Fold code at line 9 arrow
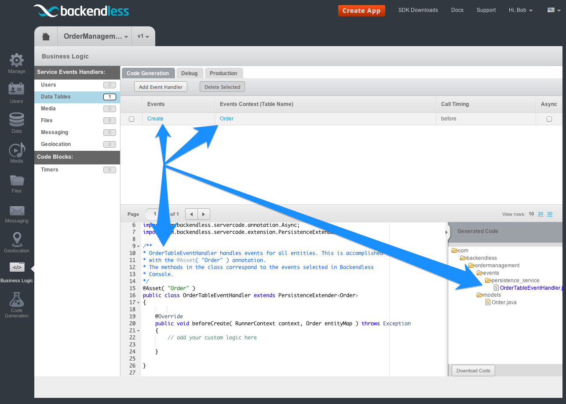Viewport: 566px width, 404px height. [x=139, y=246]
